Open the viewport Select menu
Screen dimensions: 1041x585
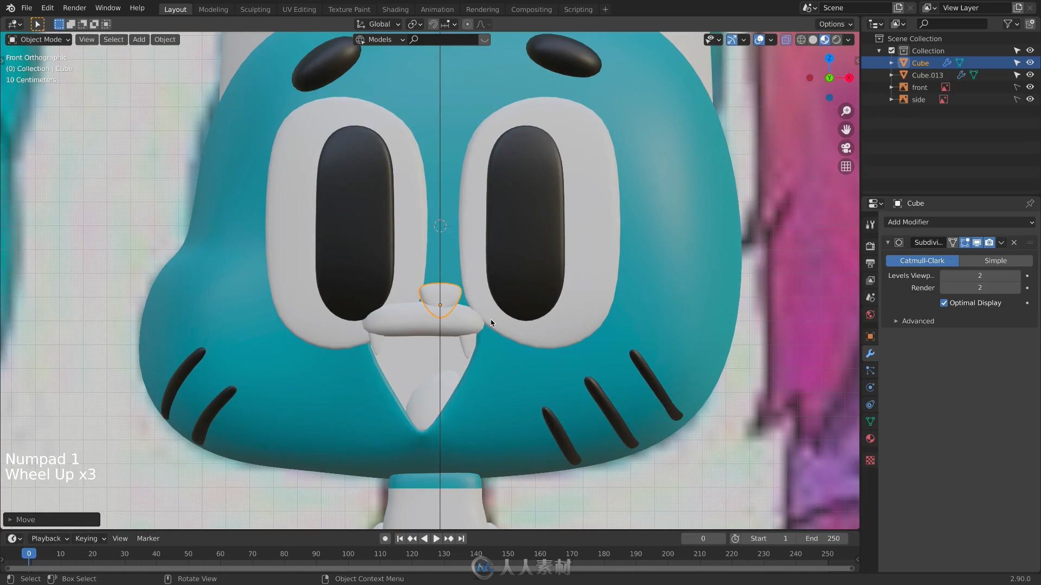click(x=113, y=40)
